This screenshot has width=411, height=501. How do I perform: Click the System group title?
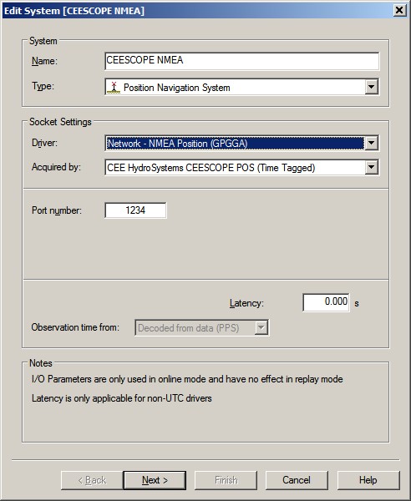point(43,41)
